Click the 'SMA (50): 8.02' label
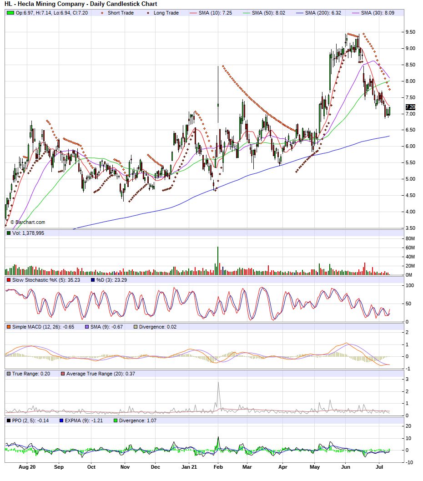Viewport: 423px width, 481px height. (268, 13)
